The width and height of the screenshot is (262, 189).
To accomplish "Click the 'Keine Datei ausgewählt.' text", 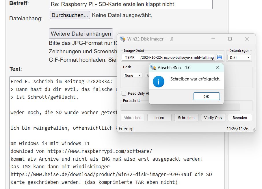I will tap(122, 15).
